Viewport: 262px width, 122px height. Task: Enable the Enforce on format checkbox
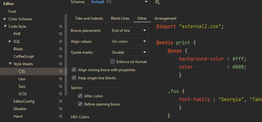pos(113,61)
